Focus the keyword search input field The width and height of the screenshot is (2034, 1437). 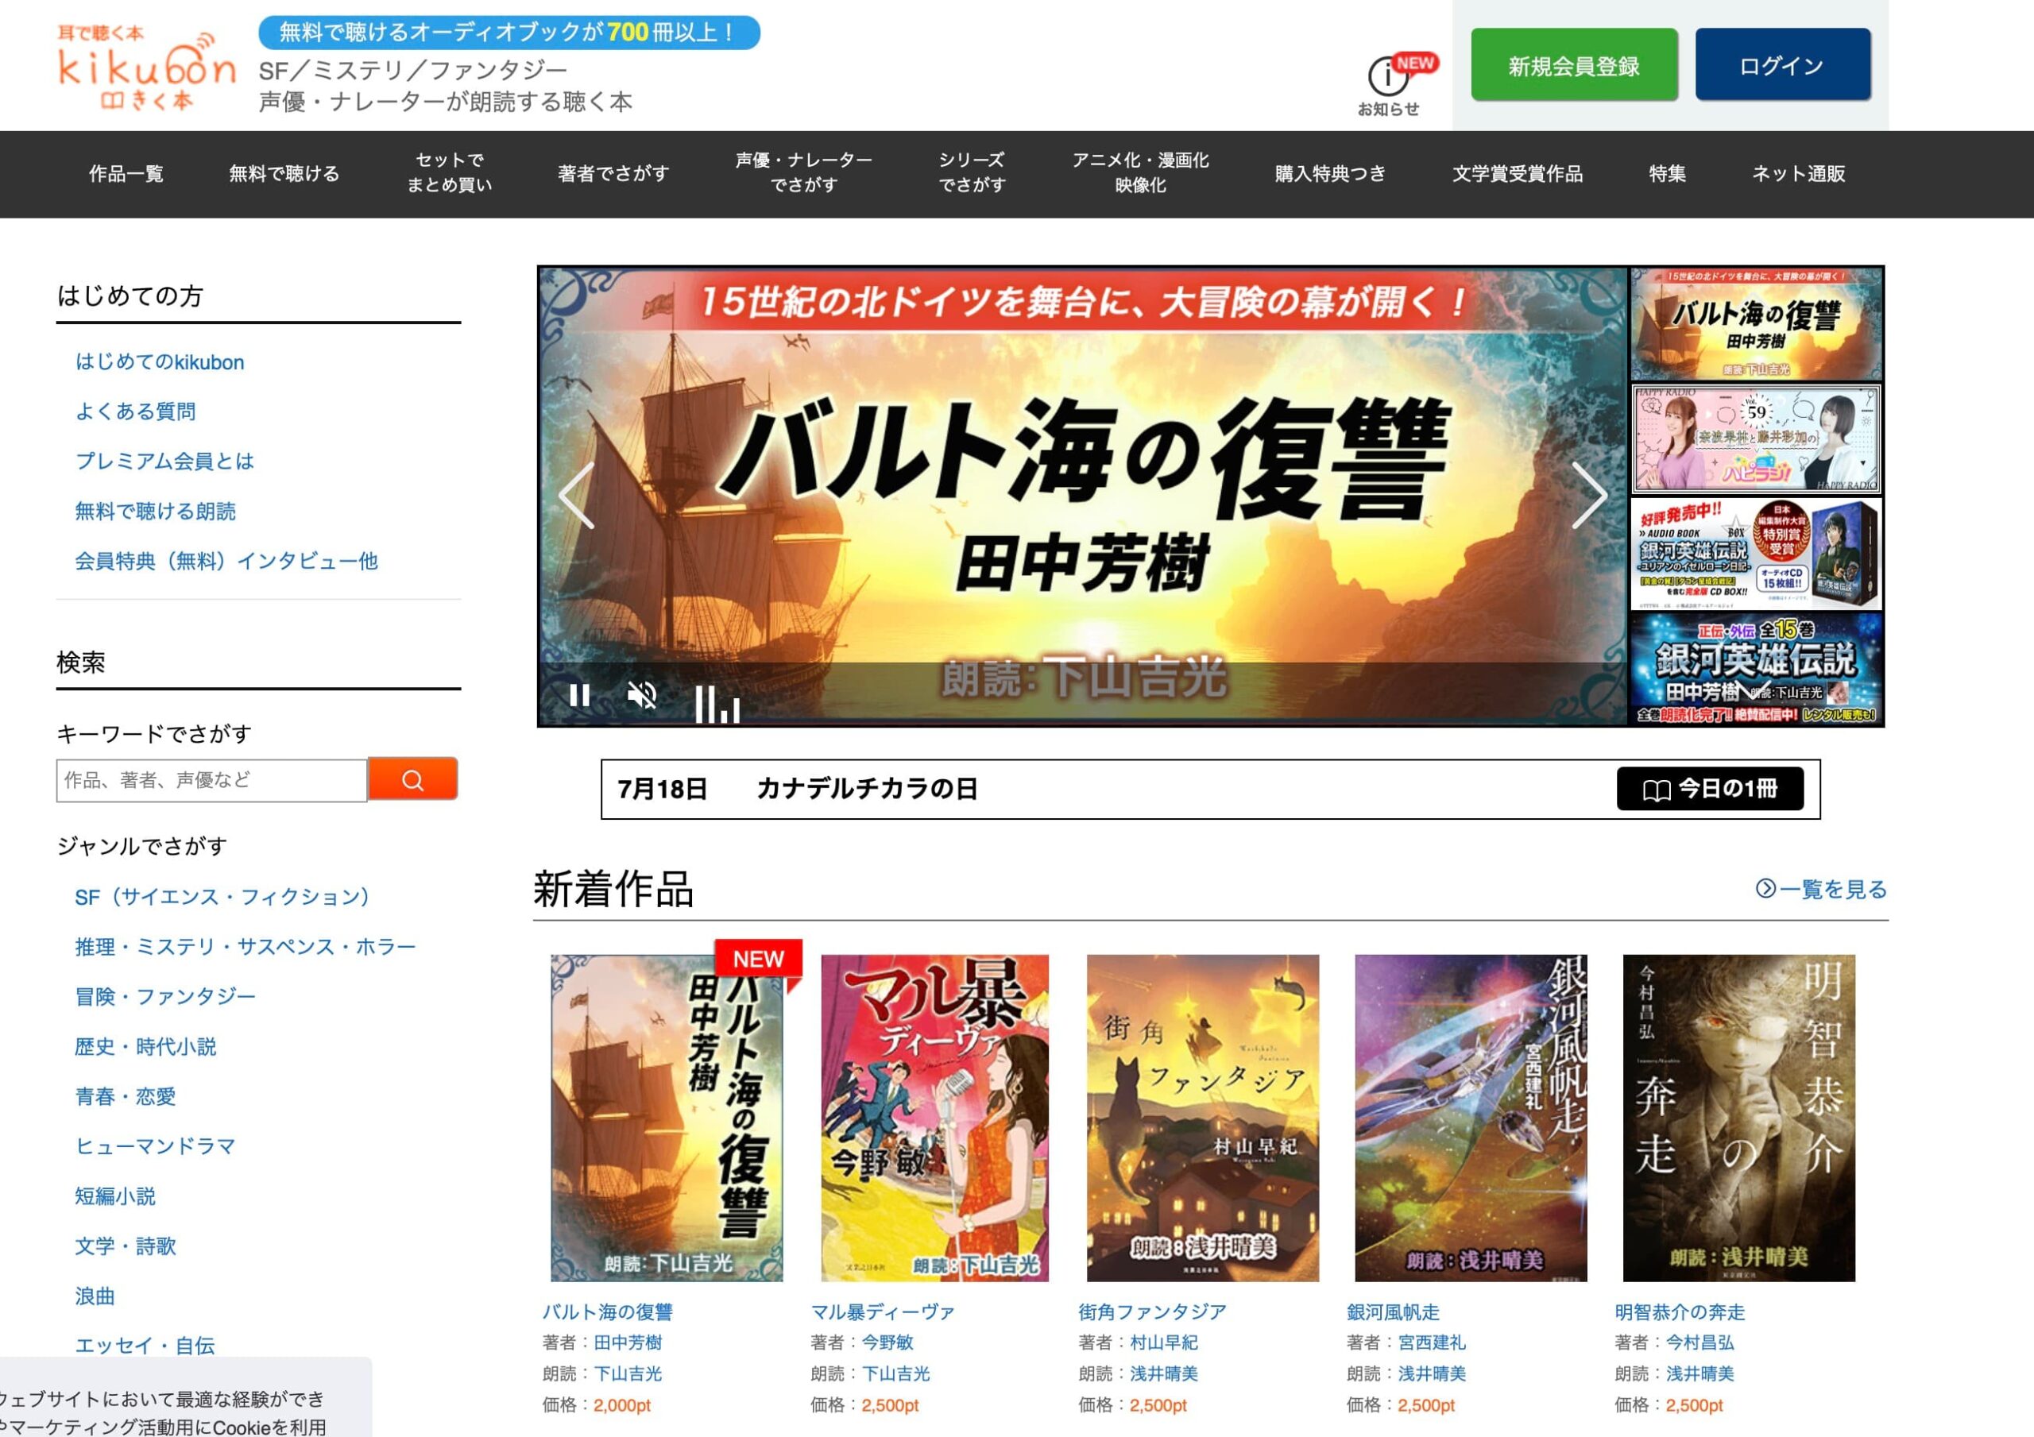pyautogui.click(x=211, y=781)
